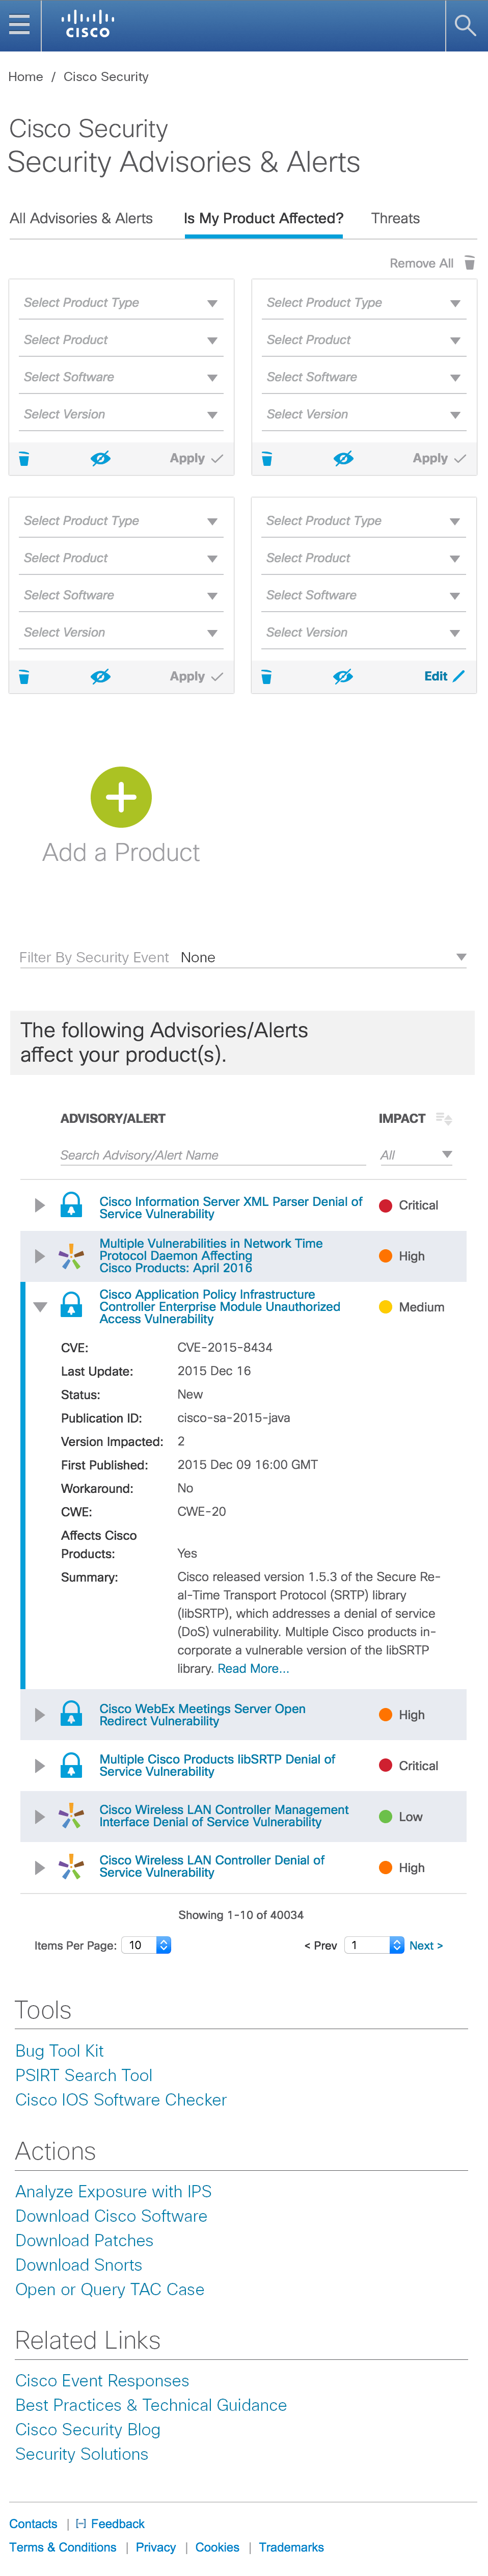Open the Items Per Page selector
The width and height of the screenshot is (488, 2576).
[147, 1945]
